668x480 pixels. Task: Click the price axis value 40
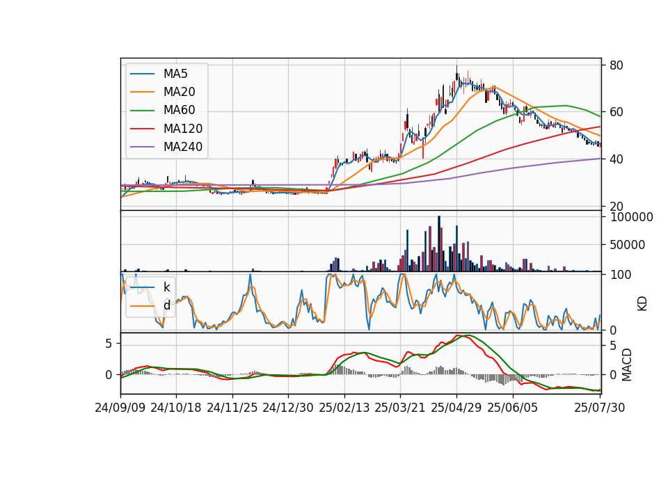click(x=617, y=160)
